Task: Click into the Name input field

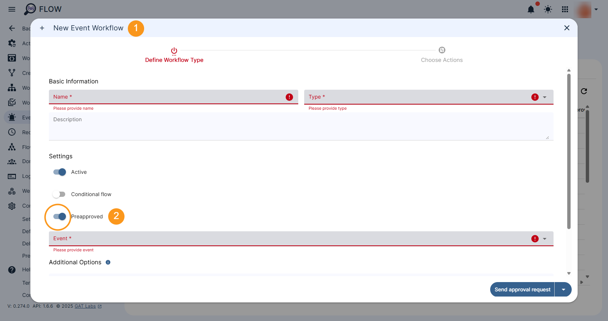Action: (167, 97)
